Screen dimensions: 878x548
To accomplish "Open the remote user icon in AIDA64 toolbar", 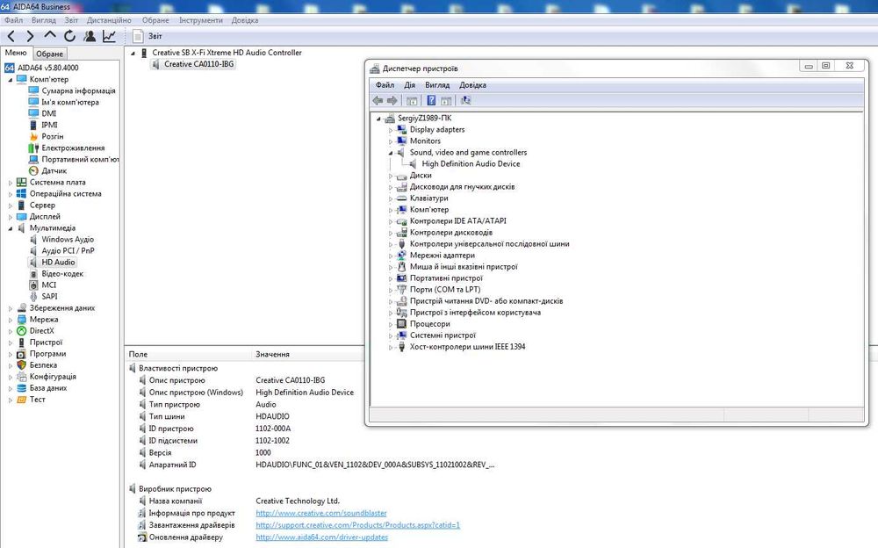I will tap(90, 36).
